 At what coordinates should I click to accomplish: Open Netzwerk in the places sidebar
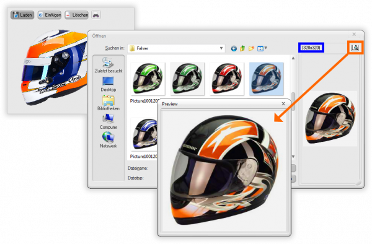click(108, 140)
